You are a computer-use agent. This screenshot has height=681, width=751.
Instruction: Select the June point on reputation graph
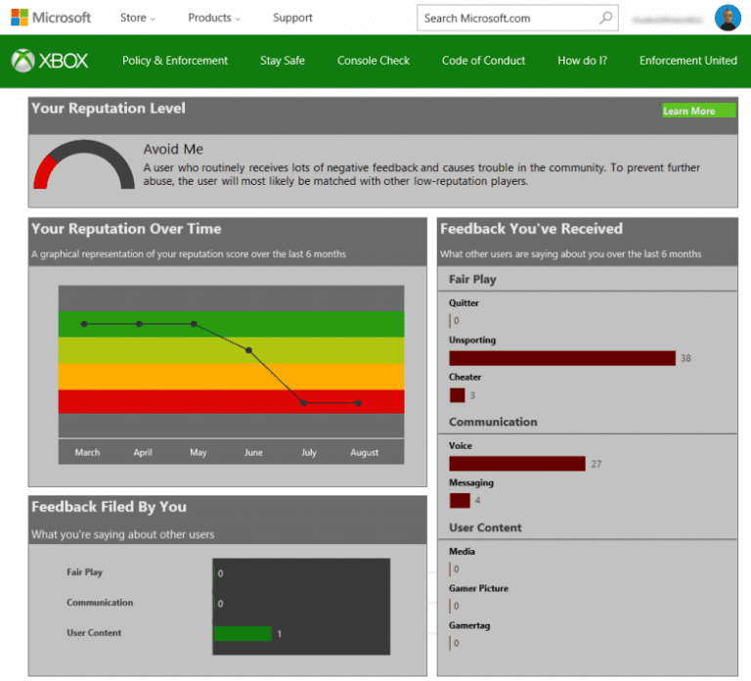point(248,350)
